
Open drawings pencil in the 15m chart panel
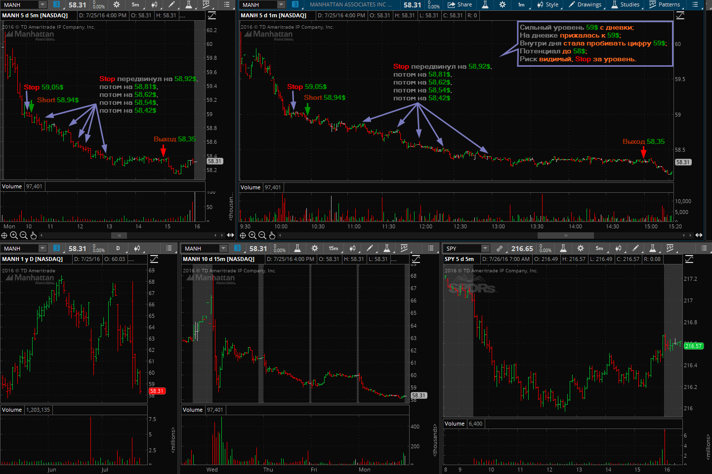pyautogui.click(x=370, y=248)
